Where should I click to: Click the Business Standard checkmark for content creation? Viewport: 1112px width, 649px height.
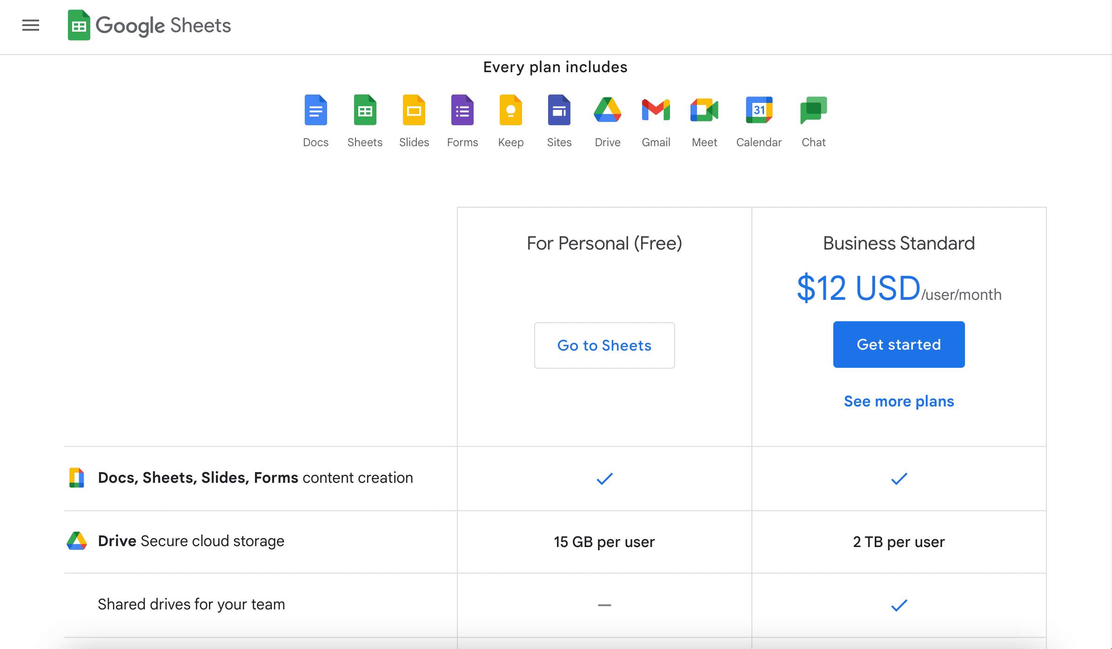click(x=898, y=479)
